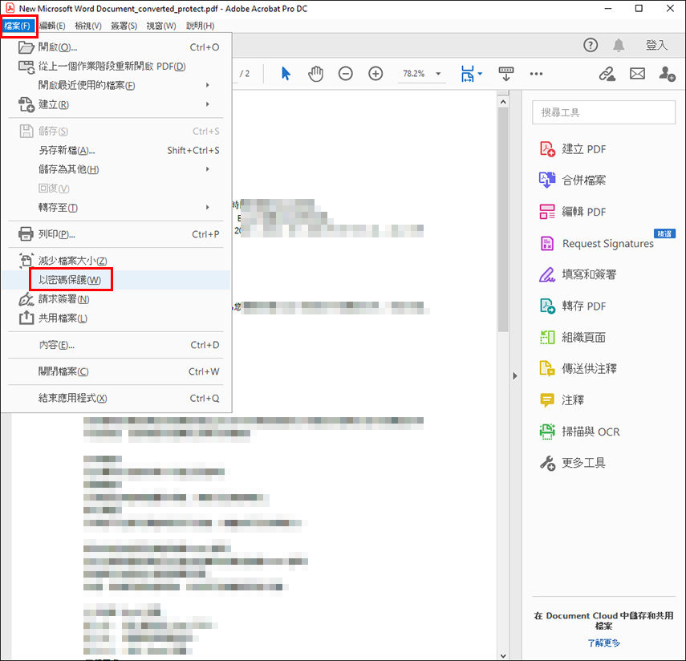Activate the hand pan tool
The height and width of the screenshot is (661, 686).
coord(315,74)
